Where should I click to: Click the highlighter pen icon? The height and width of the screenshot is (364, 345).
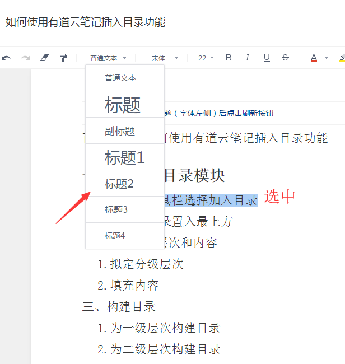(342, 58)
